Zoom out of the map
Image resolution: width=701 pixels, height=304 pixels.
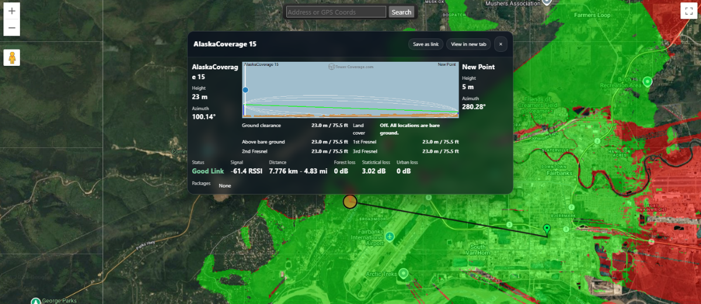click(12, 28)
